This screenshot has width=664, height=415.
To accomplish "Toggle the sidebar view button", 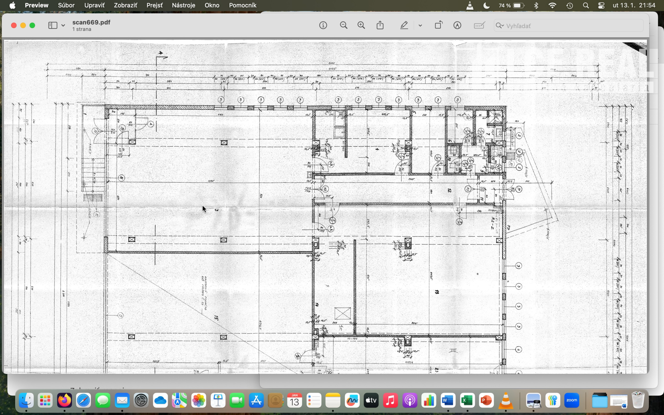I will click(53, 25).
